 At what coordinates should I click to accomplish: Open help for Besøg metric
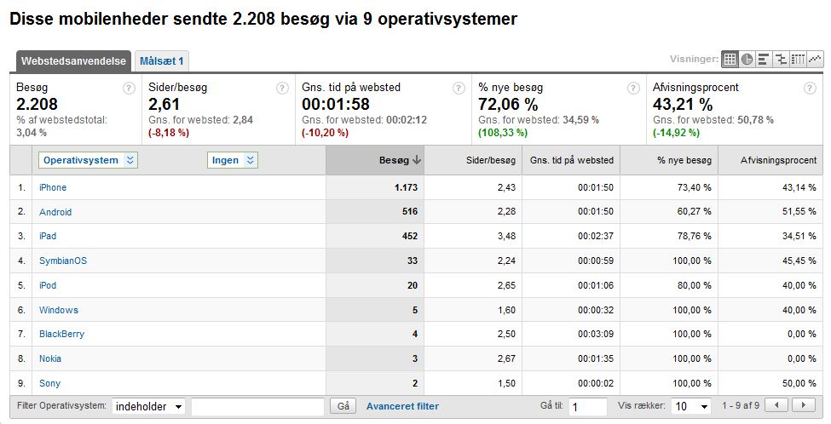[x=129, y=88]
